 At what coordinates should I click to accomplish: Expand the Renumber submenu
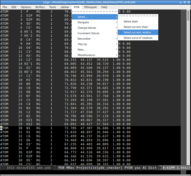pyautogui.click(x=95, y=38)
